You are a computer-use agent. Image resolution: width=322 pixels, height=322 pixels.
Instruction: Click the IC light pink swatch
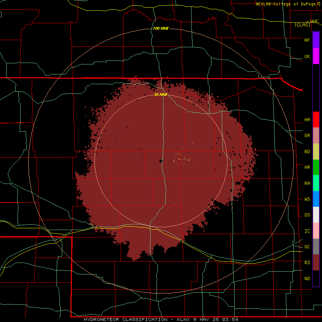pos(316,231)
